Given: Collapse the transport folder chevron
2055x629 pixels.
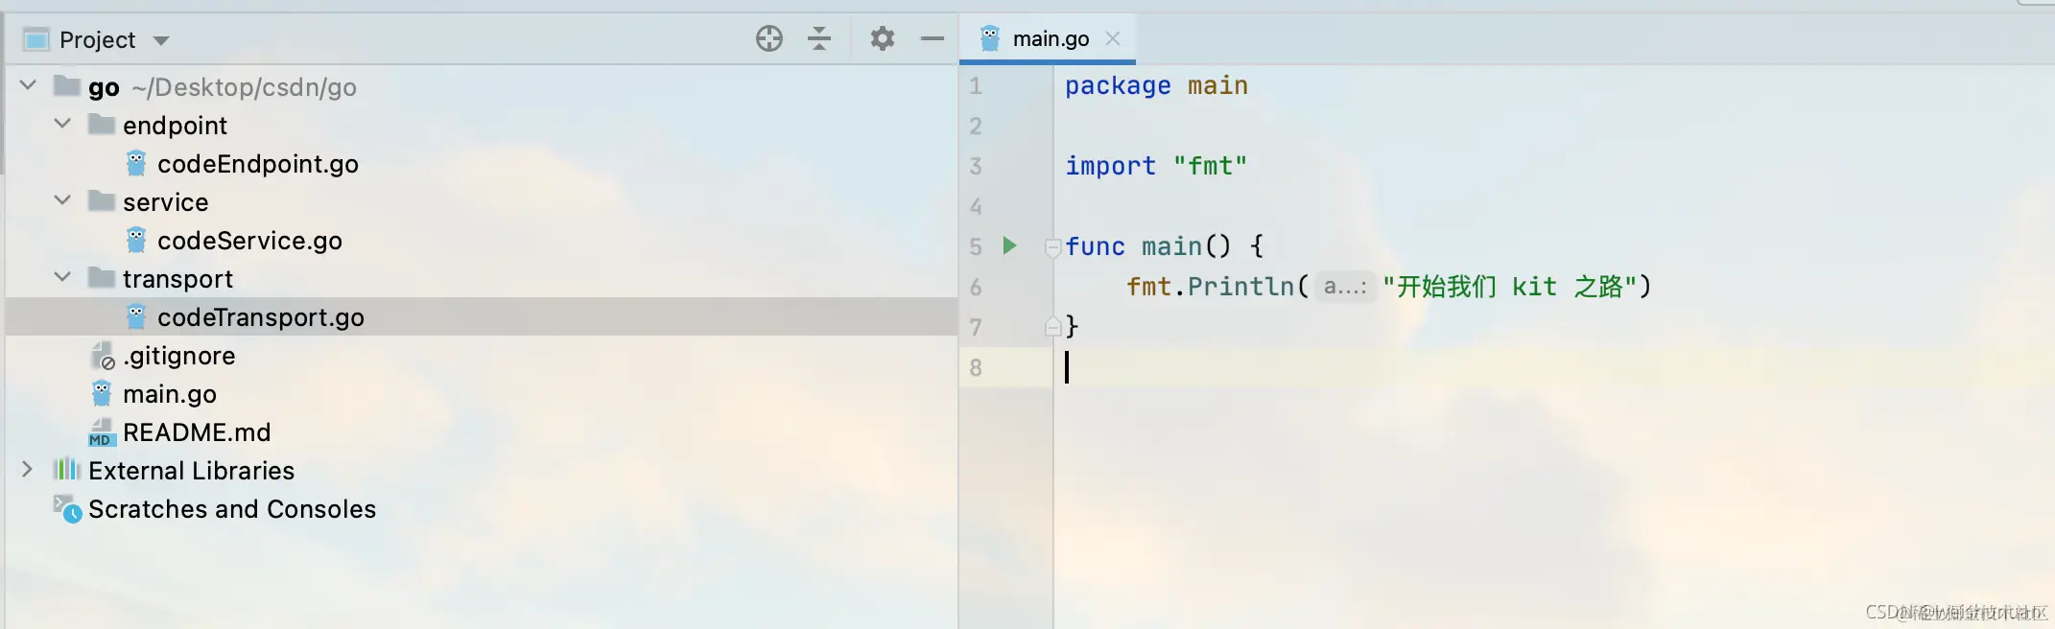Looking at the screenshot, I should coord(62,277).
